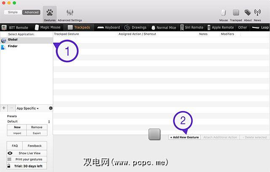
Task: Open the FAQ button
Action: (15, 146)
